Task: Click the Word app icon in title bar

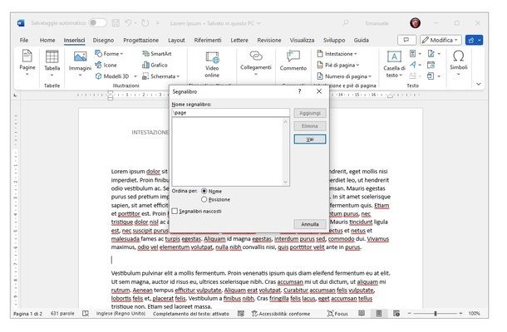Action: click(x=21, y=23)
